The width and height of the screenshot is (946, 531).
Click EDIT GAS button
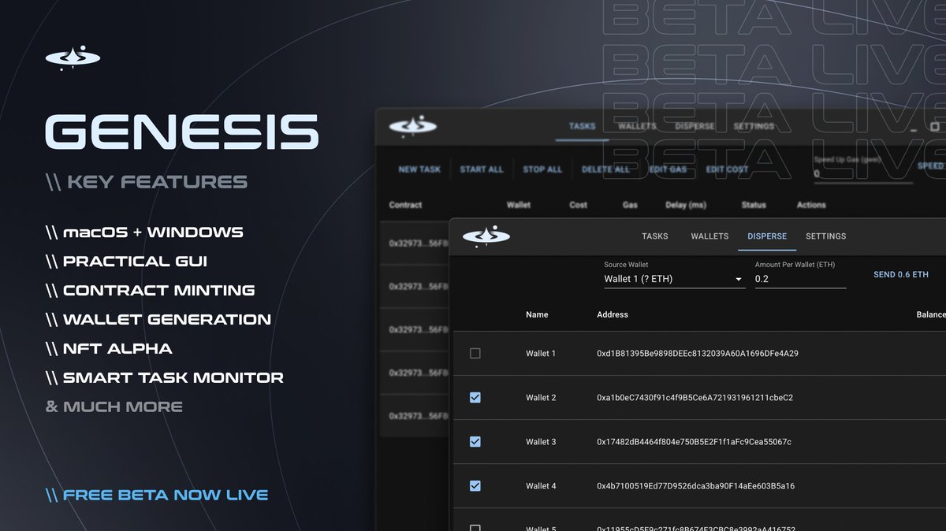point(668,169)
